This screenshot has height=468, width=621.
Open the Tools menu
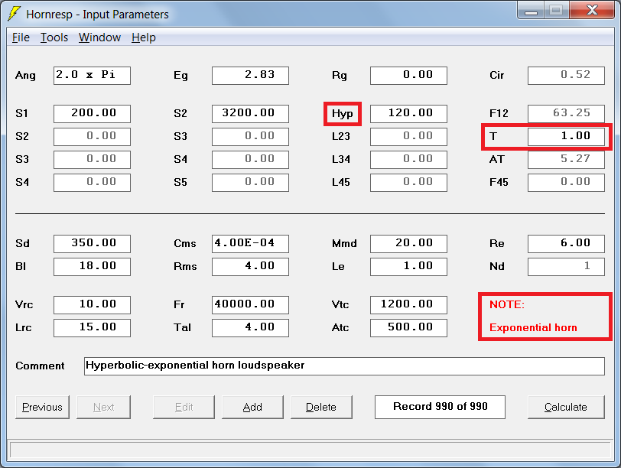tap(54, 37)
